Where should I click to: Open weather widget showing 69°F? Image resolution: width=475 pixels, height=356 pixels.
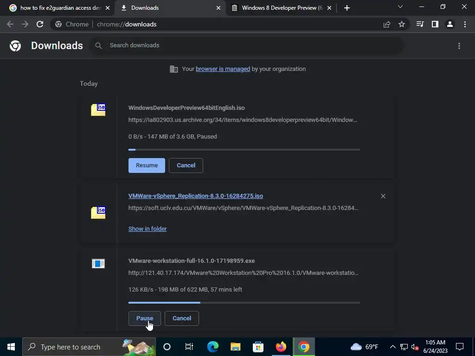(365, 347)
